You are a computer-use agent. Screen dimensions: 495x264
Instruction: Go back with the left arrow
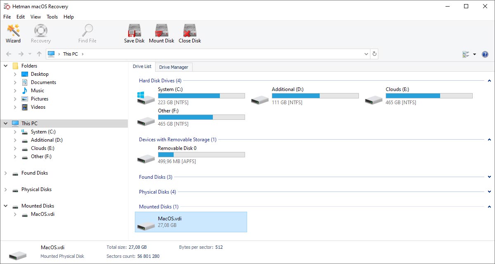coord(9,54)
